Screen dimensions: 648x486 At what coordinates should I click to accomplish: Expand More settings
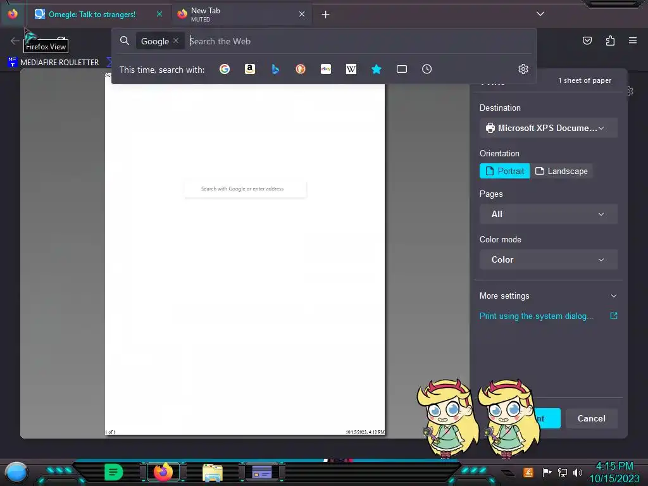point(548,296)
